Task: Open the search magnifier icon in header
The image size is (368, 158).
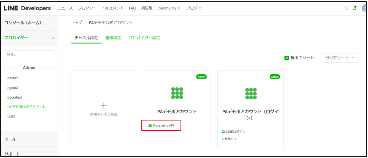Action: coord(346,8)
